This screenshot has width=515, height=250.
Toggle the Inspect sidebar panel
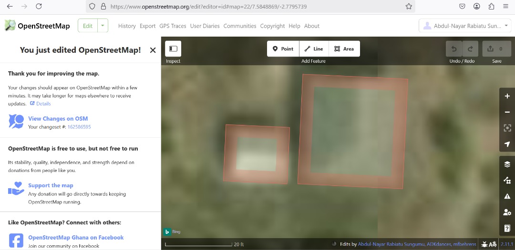pos(173,49)
